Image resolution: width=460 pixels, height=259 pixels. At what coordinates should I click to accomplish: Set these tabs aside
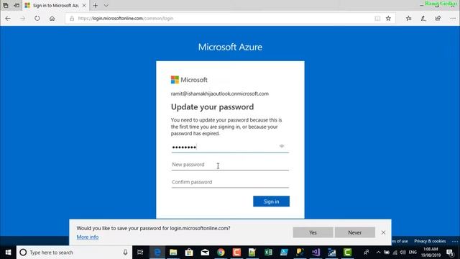pos(17,5)
